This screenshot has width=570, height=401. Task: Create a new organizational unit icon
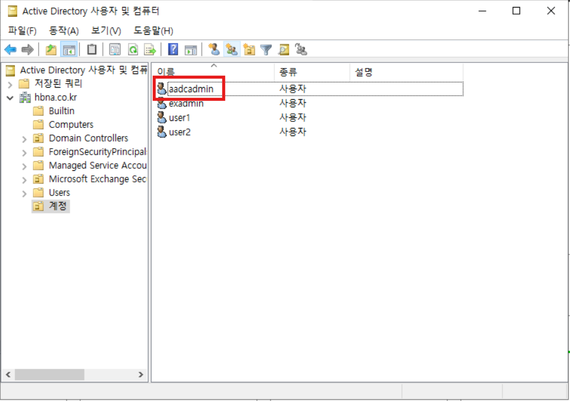coord(249,49)
